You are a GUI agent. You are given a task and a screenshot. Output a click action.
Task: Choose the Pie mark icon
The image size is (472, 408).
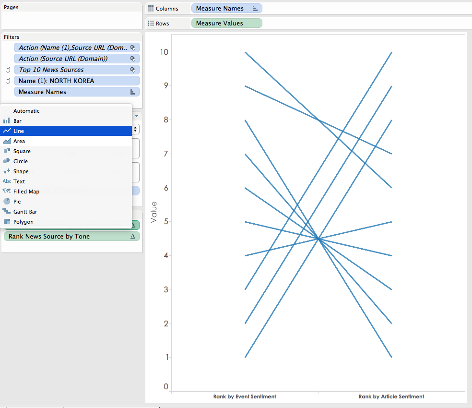[7, 201]
